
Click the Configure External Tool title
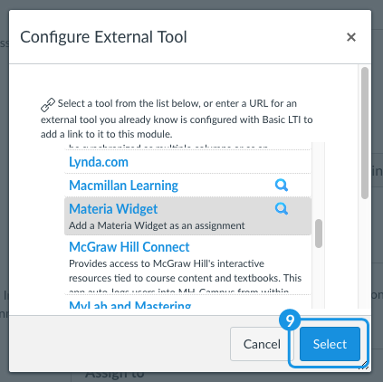click(103, 37)
